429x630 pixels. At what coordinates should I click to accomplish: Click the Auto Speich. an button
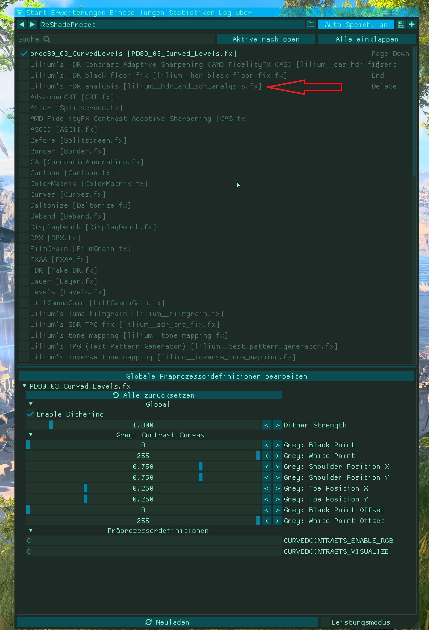pos(356,25)
